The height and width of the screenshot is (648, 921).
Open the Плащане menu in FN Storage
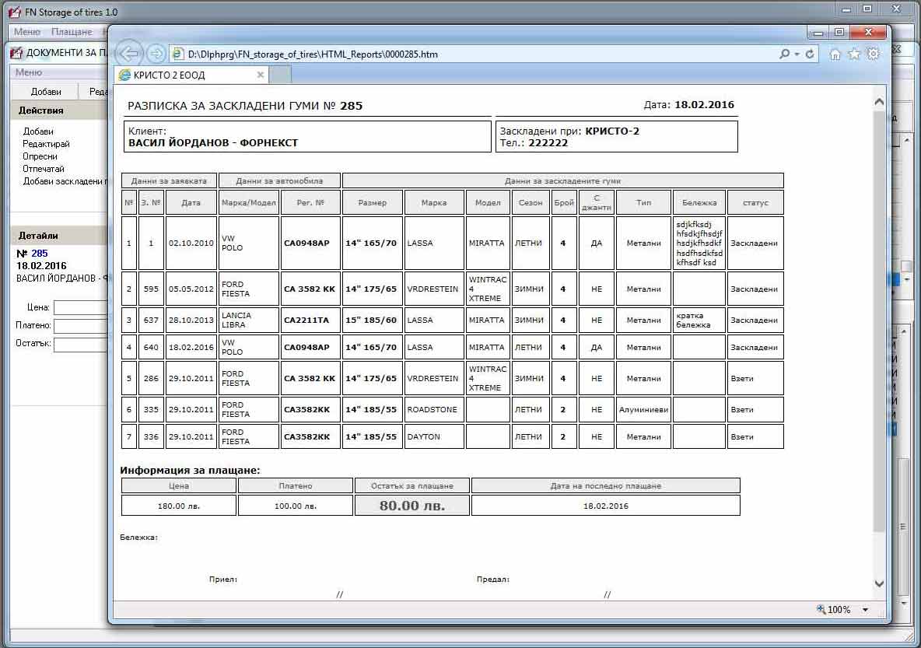[72, 32]
